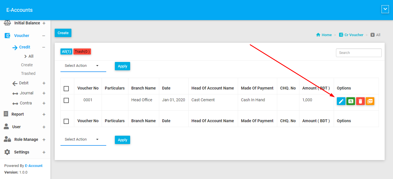Toggle the select-all checkbox in table footer
The width and height of the screenshot is (393, 179).
[66, 121]
